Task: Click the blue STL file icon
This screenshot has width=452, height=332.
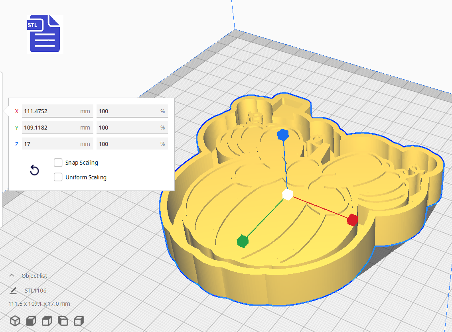Action: (x=45, y=34)
